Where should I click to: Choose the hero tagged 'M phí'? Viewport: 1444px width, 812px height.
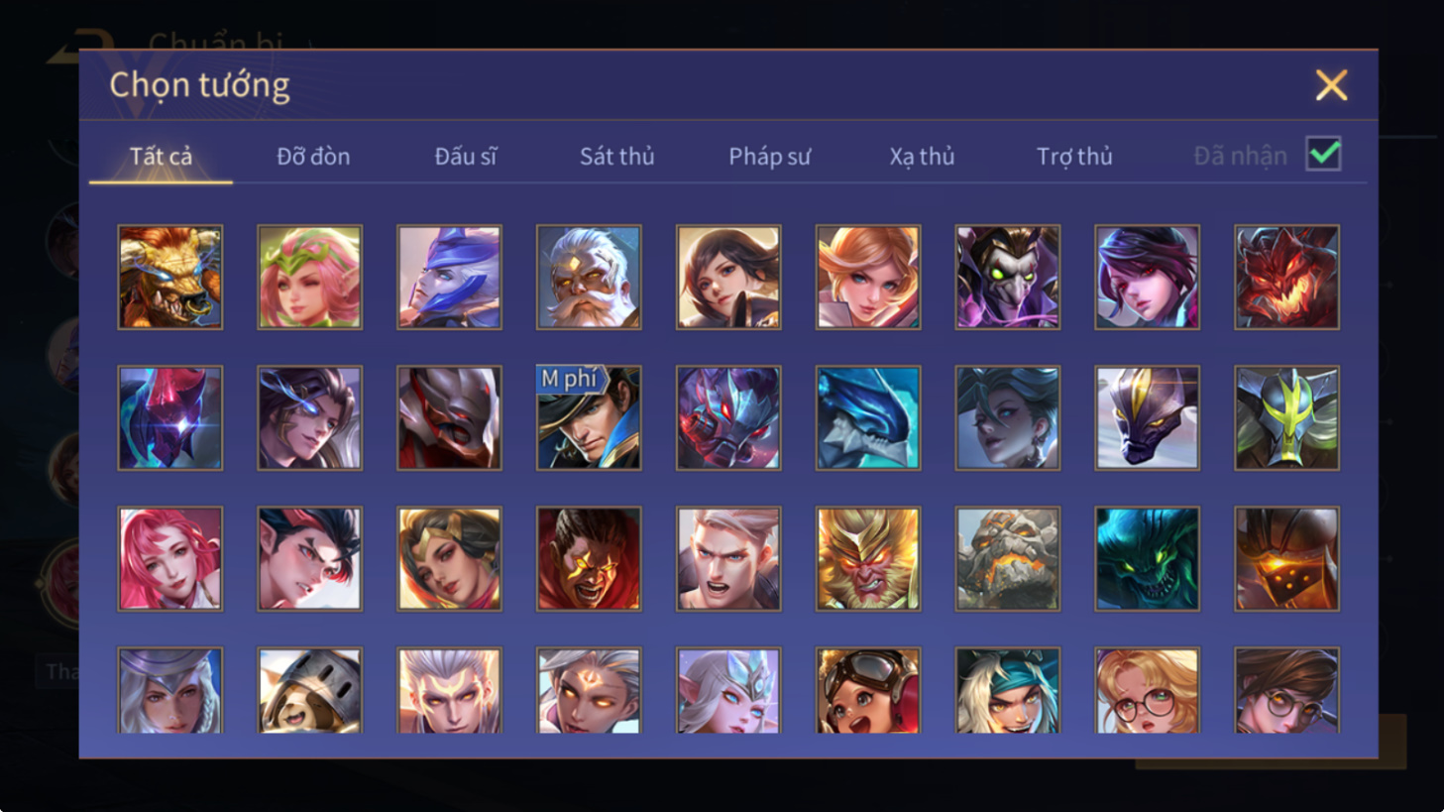pyautogui.click(x=589, y=417)
